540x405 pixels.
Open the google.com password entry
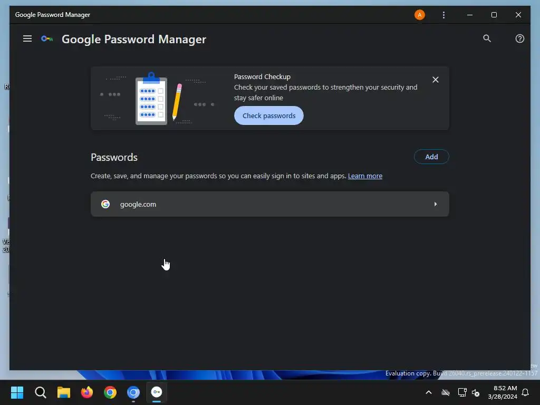pos(269,204)
